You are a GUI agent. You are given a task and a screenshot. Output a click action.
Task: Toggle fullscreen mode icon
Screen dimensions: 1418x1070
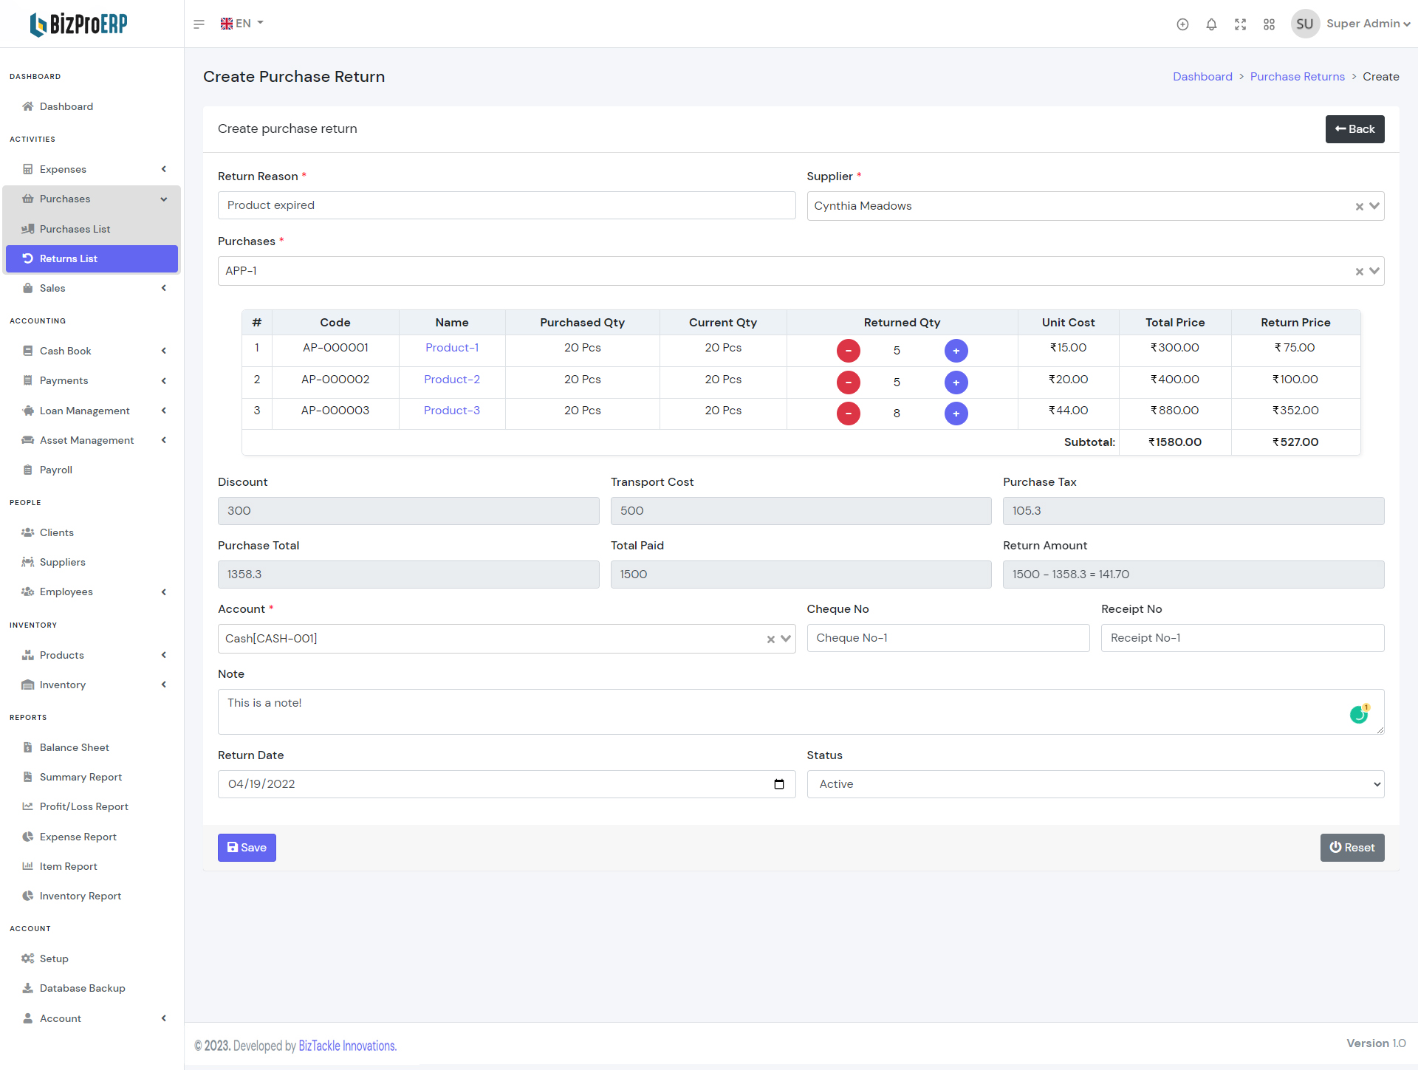click(1240, 24)
